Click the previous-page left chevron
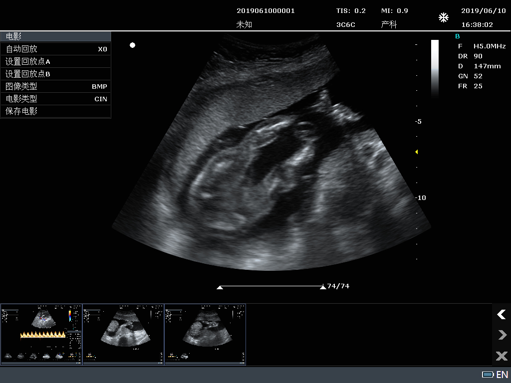 (x=501, y=314)
